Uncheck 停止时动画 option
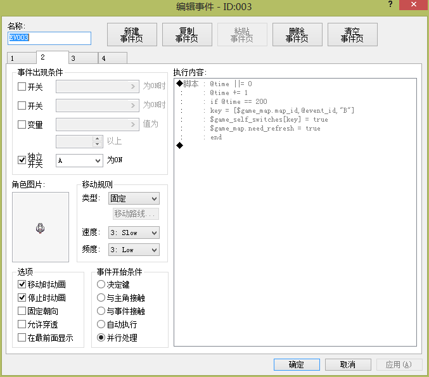Screen dimensions: 429x377 [22, 297]
